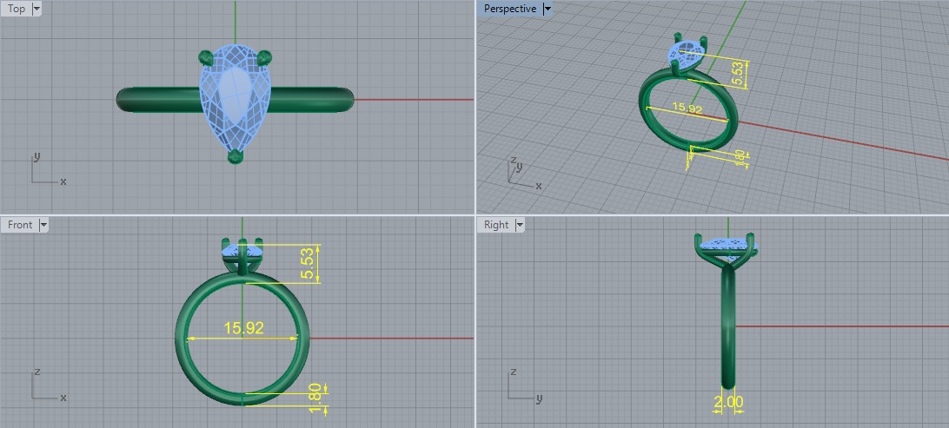Screen dimensions: 949x428
Task: Click the Perspective viewport title label
Action: (x=509, y=9)
